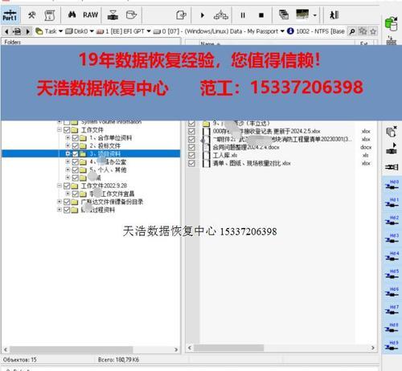Image resolution: width=402 pixels, height=371 pixels.
Task: Open the crossed hammer tools icon
Action: coord(31,15)
